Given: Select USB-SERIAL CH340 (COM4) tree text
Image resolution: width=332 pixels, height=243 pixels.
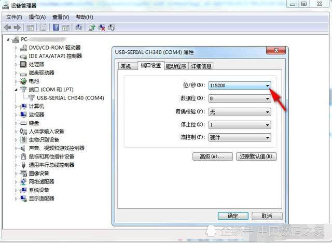Looking at the screenshot, I should [x=71, y=98].
